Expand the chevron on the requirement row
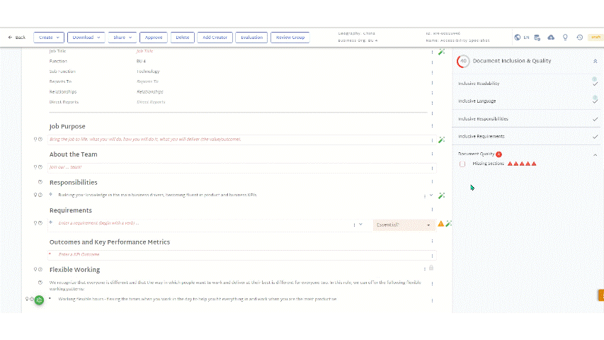 360,224
